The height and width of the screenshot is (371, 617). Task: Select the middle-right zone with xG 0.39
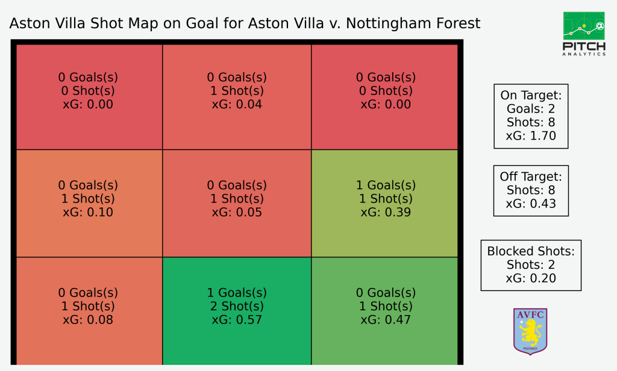tap(384, 203)
